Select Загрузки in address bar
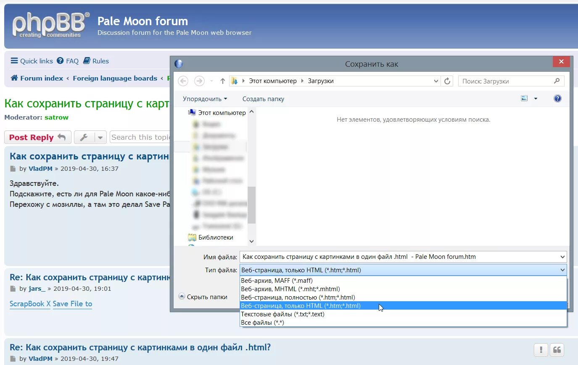Image resolution: width=578 pixels, height=365 pixels. click(321, 81)
